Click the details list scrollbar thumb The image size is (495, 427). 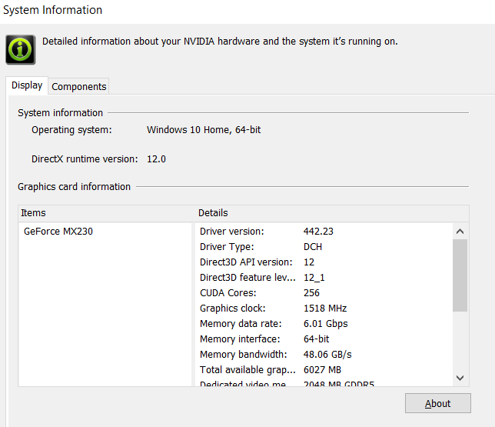click(x=460, y=275)
